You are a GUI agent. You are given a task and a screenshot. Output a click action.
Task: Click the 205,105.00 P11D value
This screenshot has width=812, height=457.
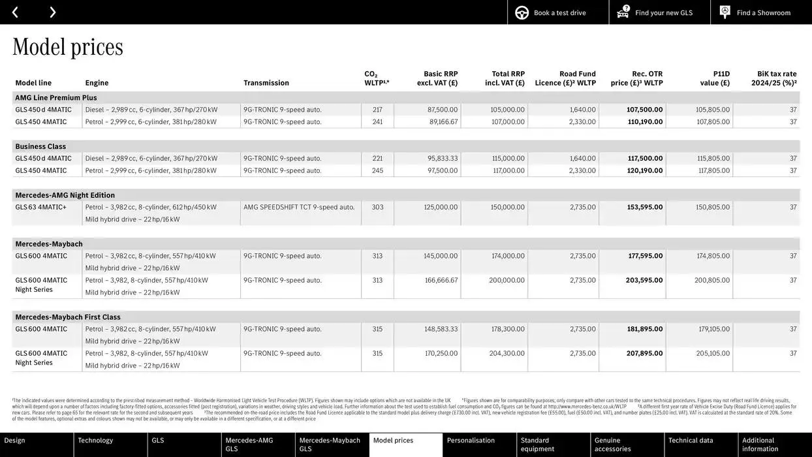pos(713,354)
